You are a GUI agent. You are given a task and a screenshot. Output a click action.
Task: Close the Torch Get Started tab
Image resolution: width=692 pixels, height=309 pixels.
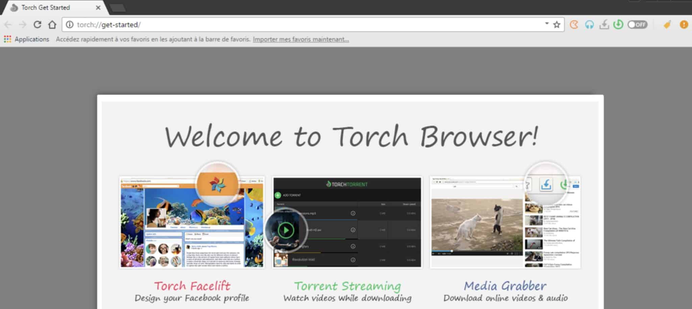pyautogui.click(x=98, y=7)
